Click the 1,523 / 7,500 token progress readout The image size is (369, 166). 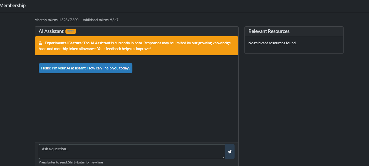69,20
